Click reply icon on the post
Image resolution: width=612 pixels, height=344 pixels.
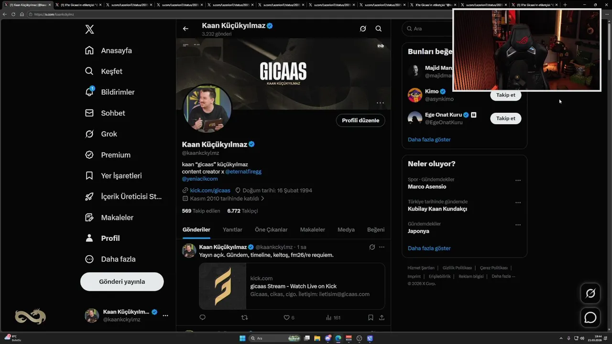click(202, 317)
